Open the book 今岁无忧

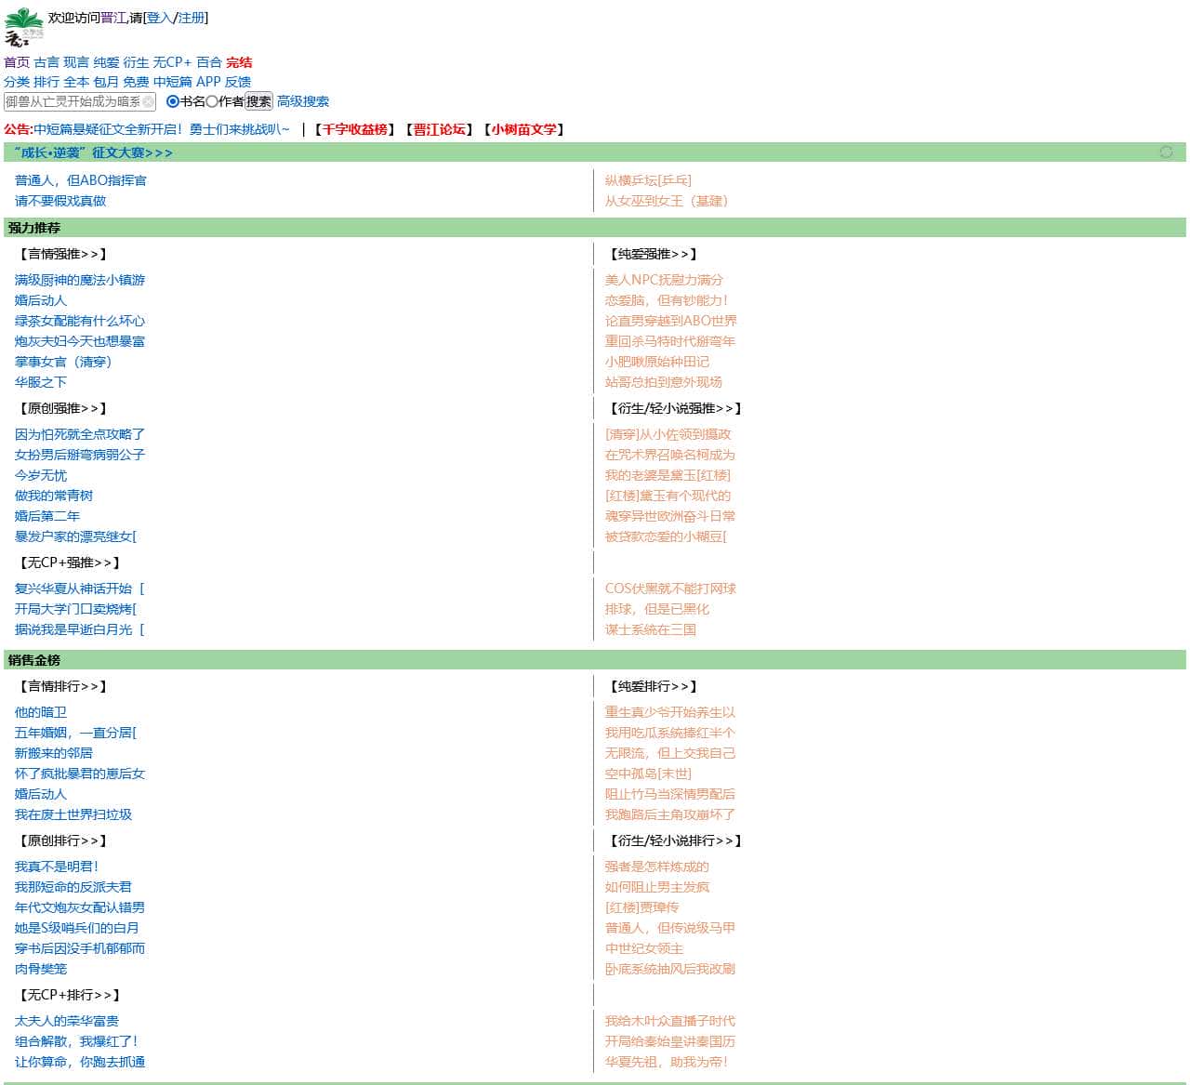(x=41, y=475)
